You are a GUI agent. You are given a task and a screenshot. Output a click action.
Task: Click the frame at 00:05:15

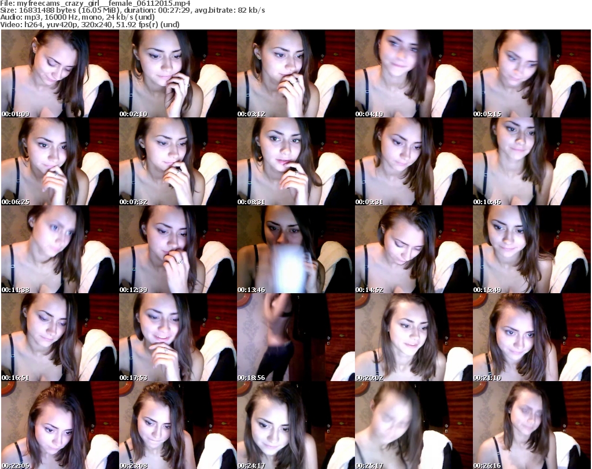coord(531,74)
